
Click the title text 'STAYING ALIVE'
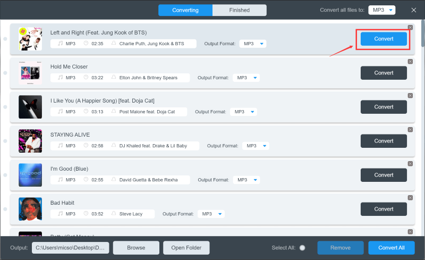pos(70,135)
